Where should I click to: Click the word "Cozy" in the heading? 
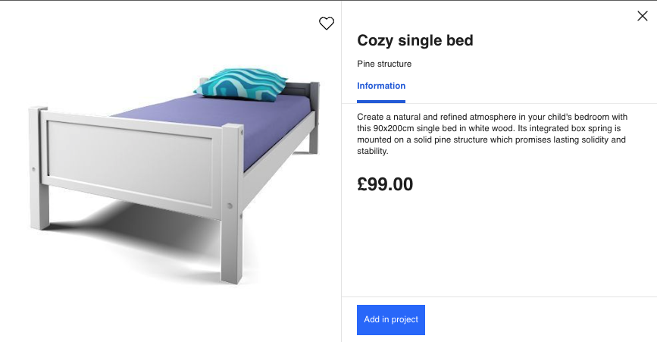pos(374,41)
